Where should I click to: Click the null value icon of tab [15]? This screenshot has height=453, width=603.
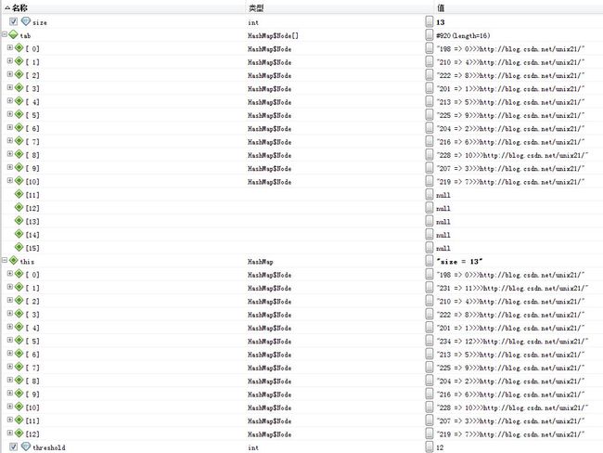(x=429, y=249)
